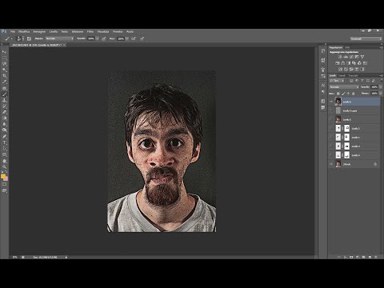
Task: Open the Filtro menu
Action: tap(90, 31)
